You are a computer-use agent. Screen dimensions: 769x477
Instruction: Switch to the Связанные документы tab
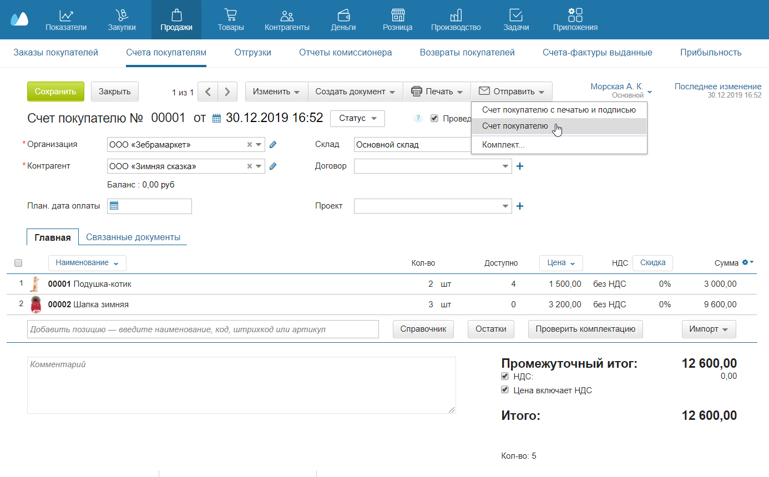(x=133, y=237)
